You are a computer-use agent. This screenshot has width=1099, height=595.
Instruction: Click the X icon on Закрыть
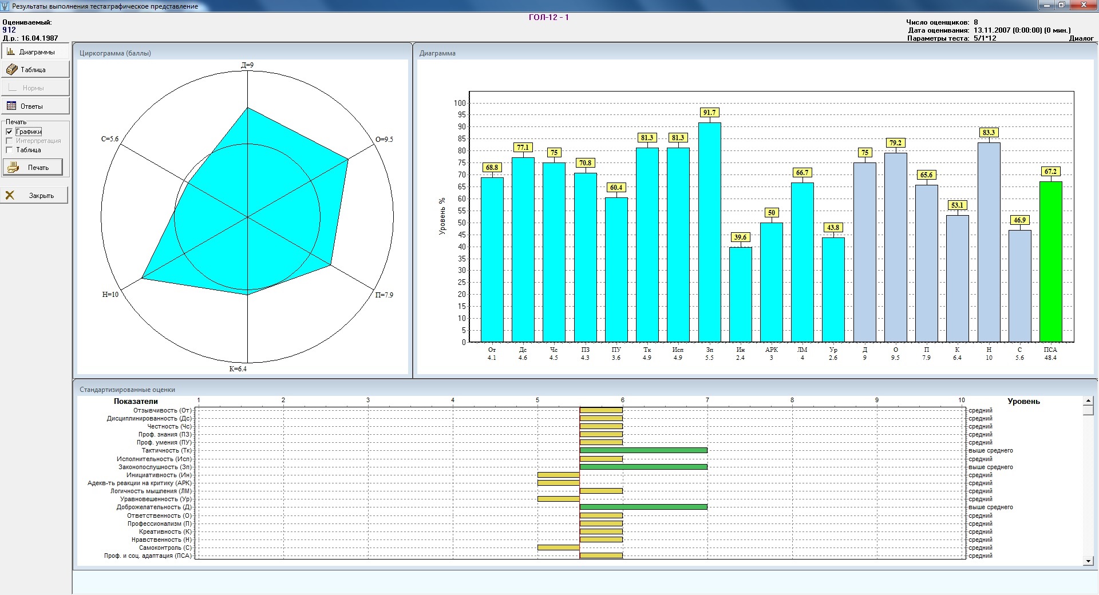[x=10, y=196]
